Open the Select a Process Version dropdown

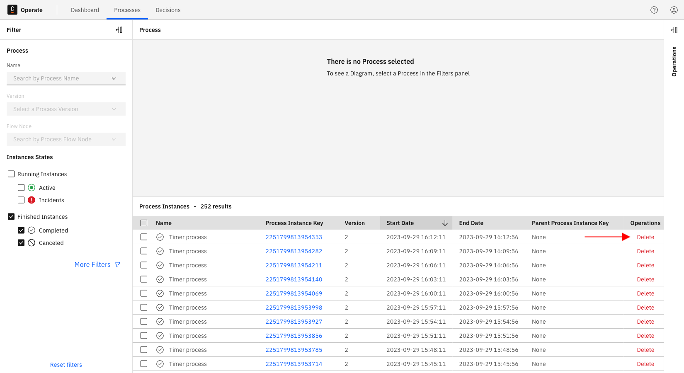click(x=66, y=109)
